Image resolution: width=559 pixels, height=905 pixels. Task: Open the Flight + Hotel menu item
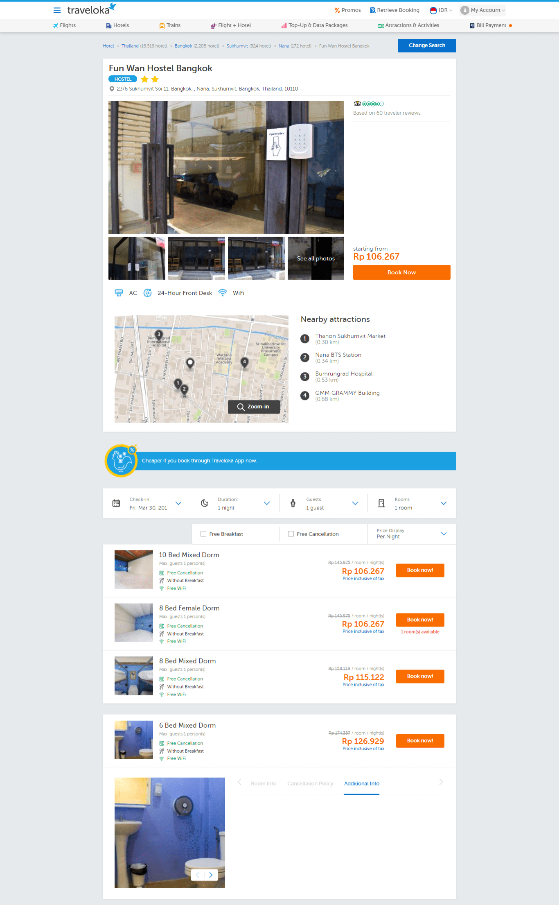pos(231,25)
